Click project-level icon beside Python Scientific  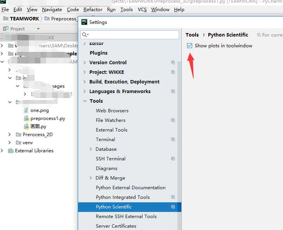(x=173, y=207)
